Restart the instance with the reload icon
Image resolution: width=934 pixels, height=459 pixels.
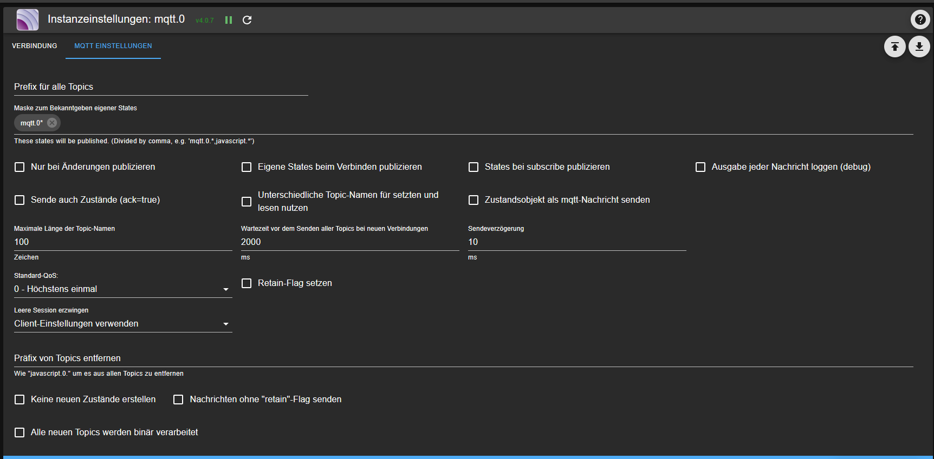247,20
